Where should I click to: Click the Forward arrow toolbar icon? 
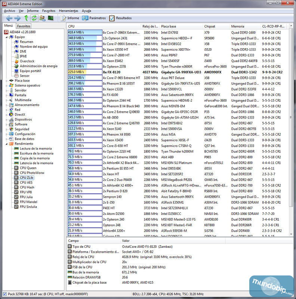pyautogui.click(x=17, y=18)
